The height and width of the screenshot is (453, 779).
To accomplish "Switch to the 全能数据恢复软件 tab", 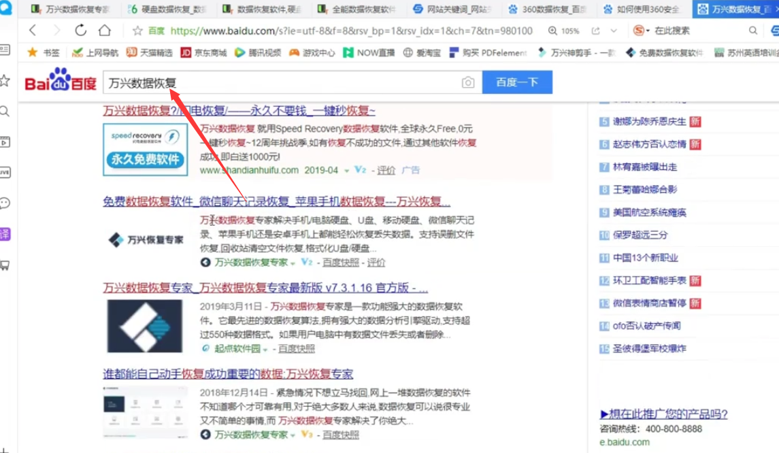I will 357,9.
